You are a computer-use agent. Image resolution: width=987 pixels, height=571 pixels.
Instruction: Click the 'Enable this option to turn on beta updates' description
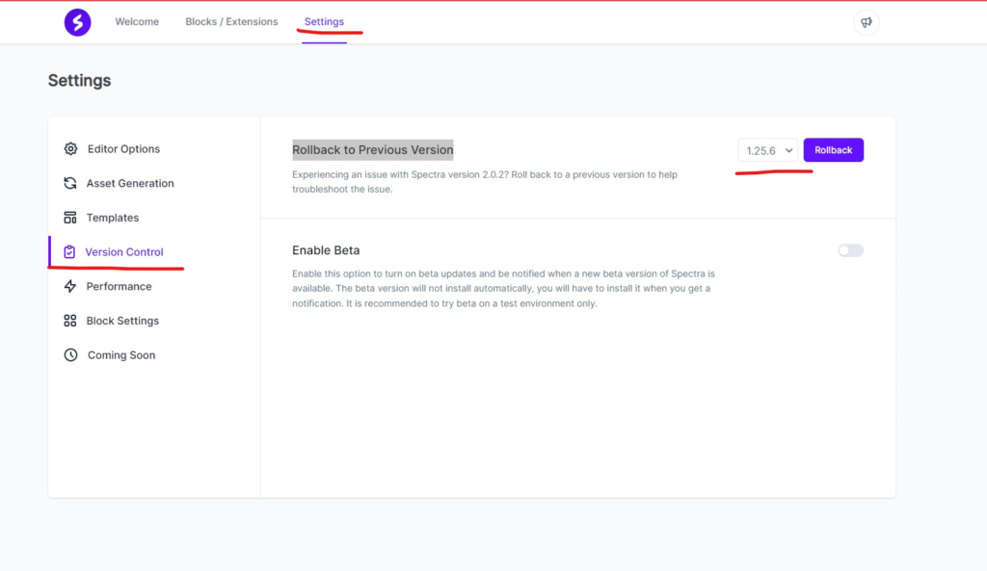pyautogui.click(x=503, y=289)
